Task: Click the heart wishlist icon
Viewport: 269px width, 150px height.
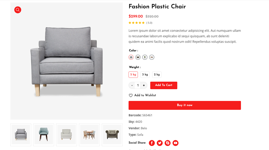Action: [131, 96]
